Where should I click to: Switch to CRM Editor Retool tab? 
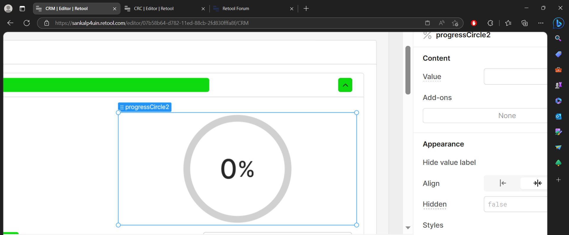76,9
